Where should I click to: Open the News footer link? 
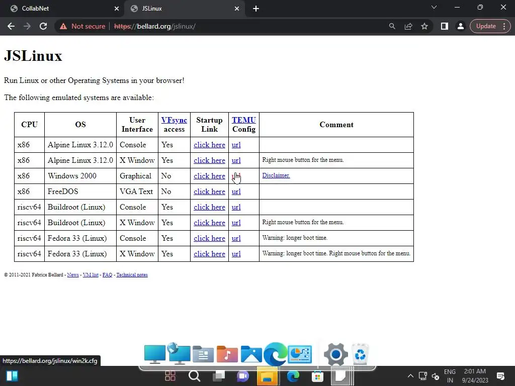[x=73, y=275]
